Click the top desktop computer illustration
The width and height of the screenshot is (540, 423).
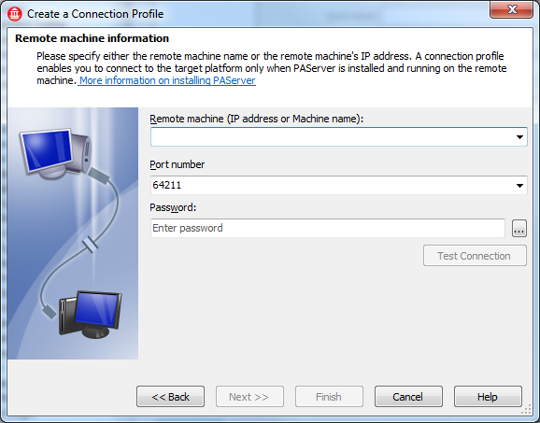(55, 152)
